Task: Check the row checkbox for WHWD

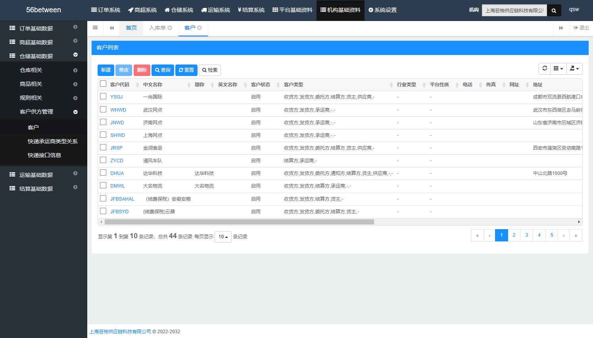Action: coord(103,109)
